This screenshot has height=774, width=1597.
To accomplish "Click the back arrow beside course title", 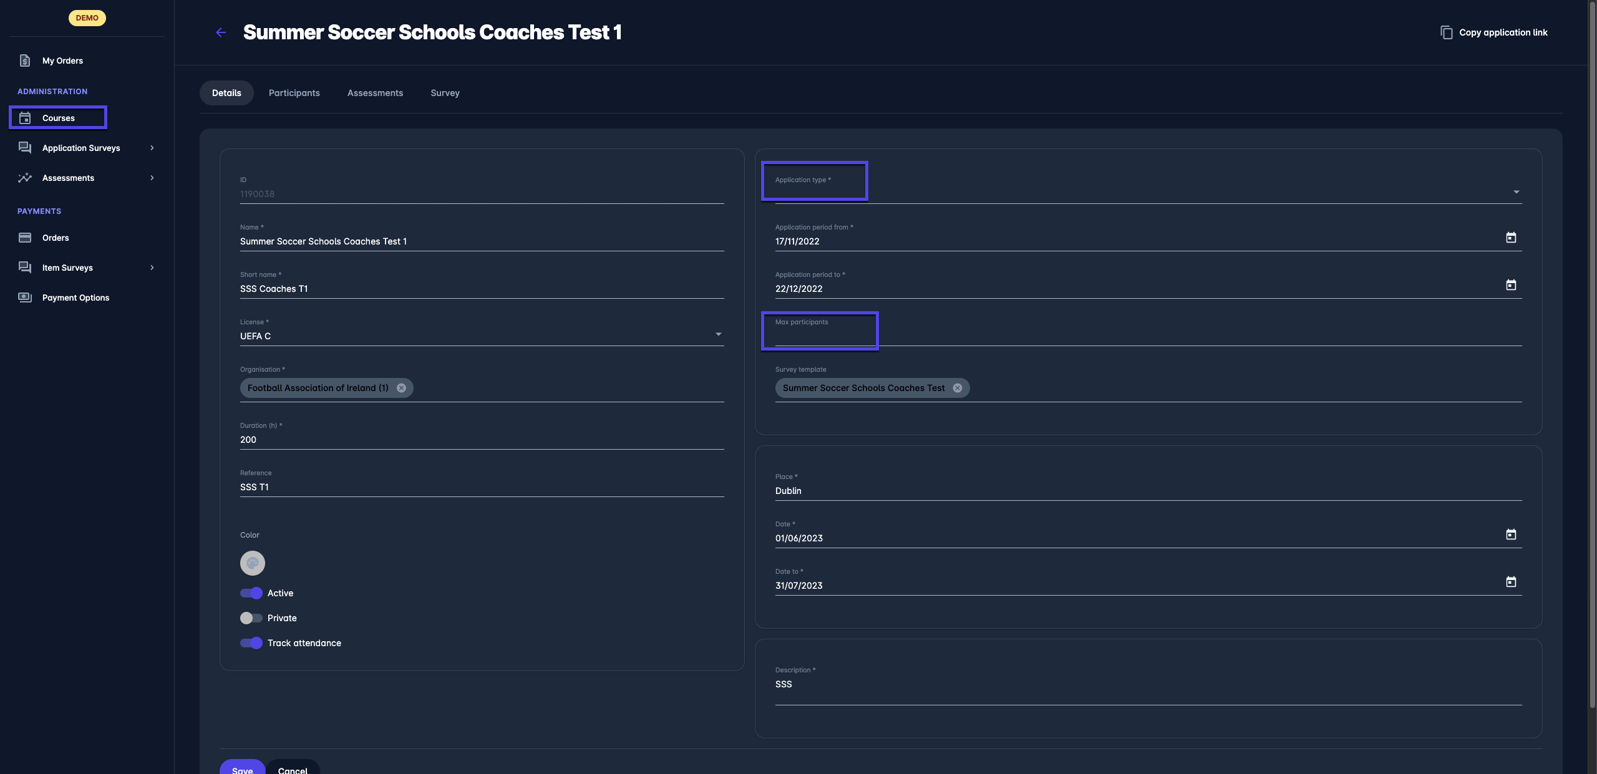I will tap(221, 32).
